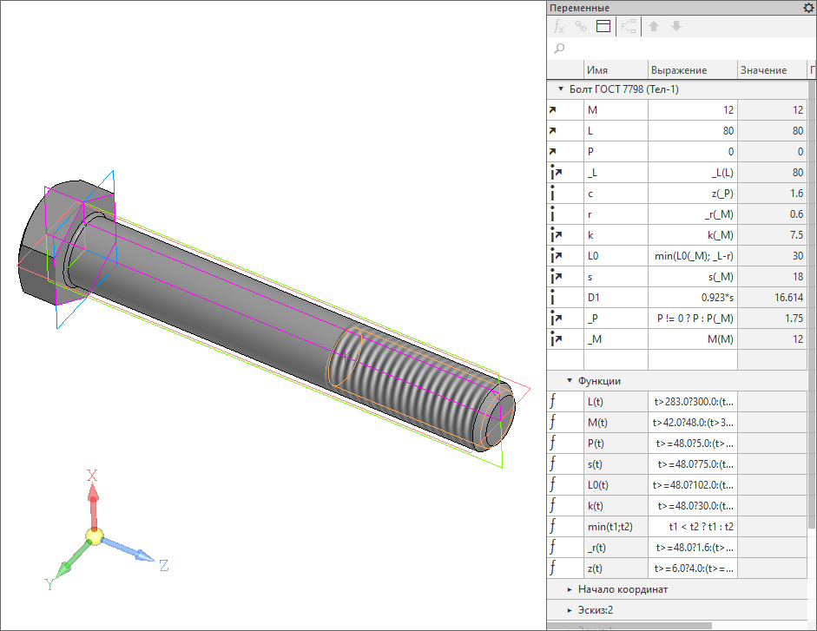Collapse the Функции section

point(569,381)
